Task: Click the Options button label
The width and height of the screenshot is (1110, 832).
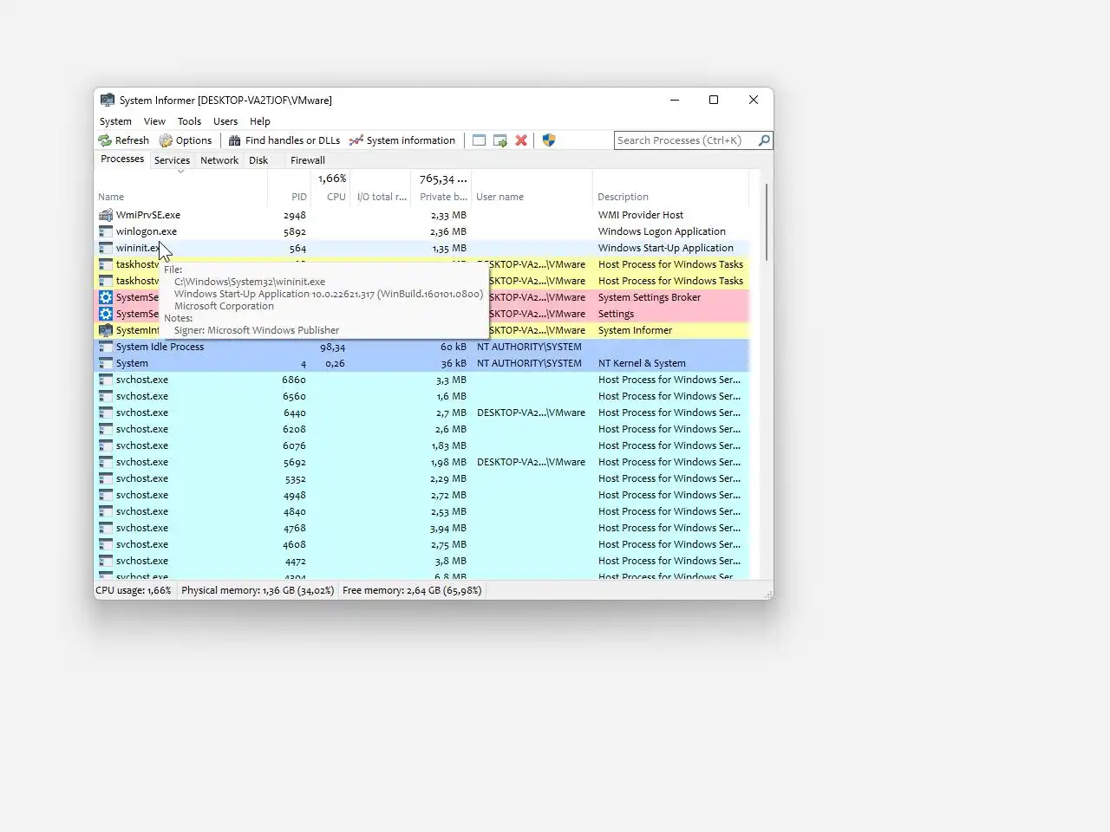Action: point(193,140)
